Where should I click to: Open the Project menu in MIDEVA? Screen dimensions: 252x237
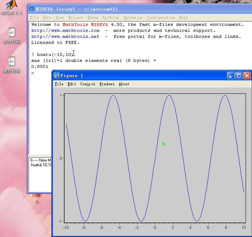pos(76,17)
